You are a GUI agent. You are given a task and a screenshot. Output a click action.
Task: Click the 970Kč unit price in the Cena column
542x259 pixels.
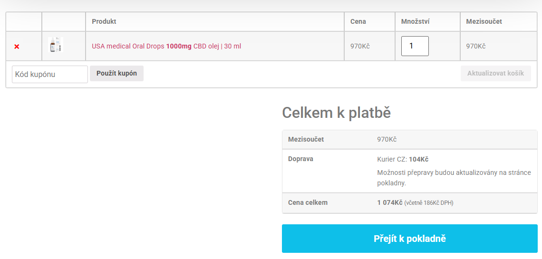click(360, 46)
